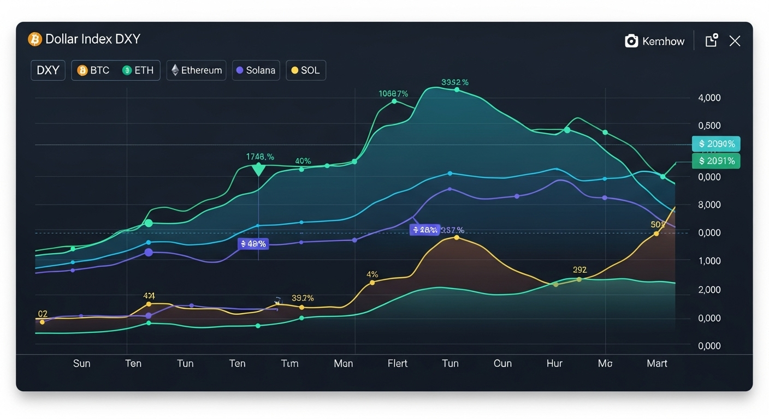Click the 3352% peak data point

[x=457, y=90]
